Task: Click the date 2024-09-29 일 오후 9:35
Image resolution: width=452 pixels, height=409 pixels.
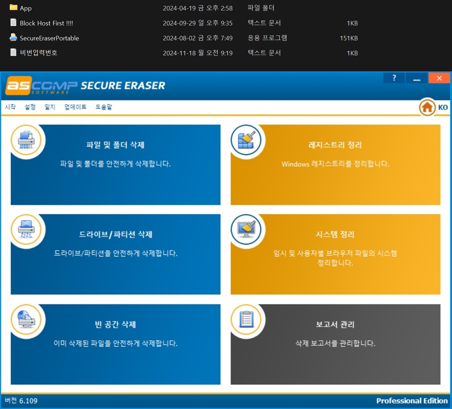Action: click(198, 23)
